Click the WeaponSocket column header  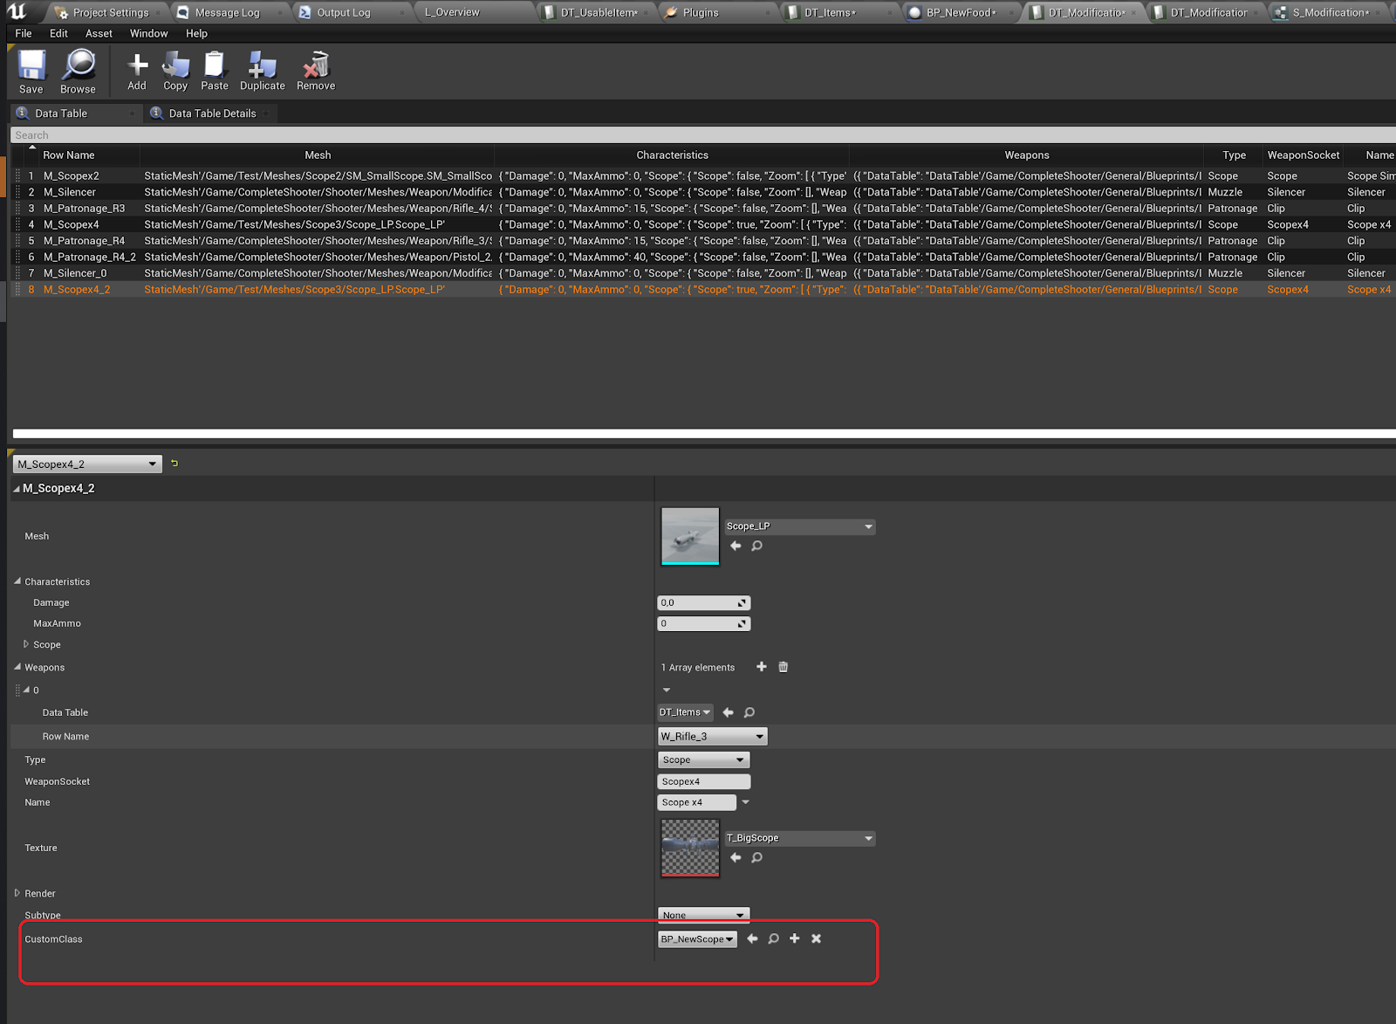click(1303, 155)
